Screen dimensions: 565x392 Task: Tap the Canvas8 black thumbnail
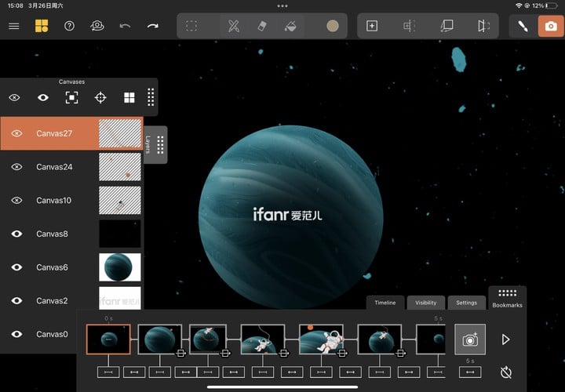120,234
